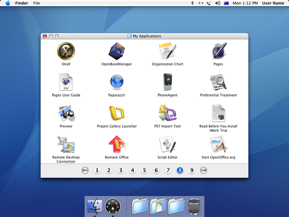
Task: Launch the Paparazzi! blue globe icon
Action: point(117,82)
